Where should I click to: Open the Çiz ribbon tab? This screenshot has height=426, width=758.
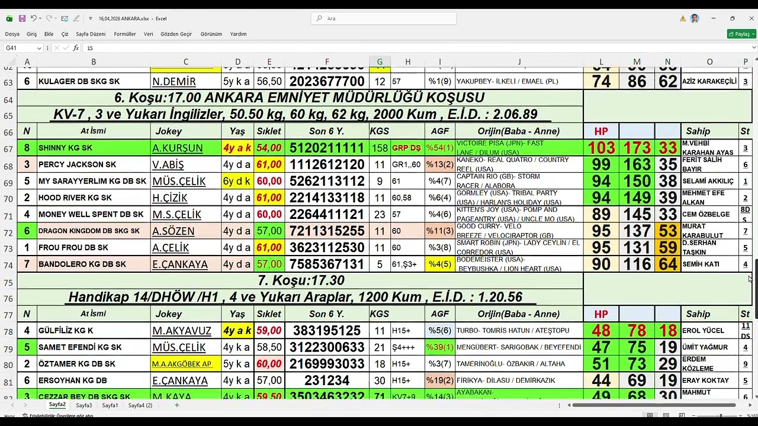[x=65, y=34]
